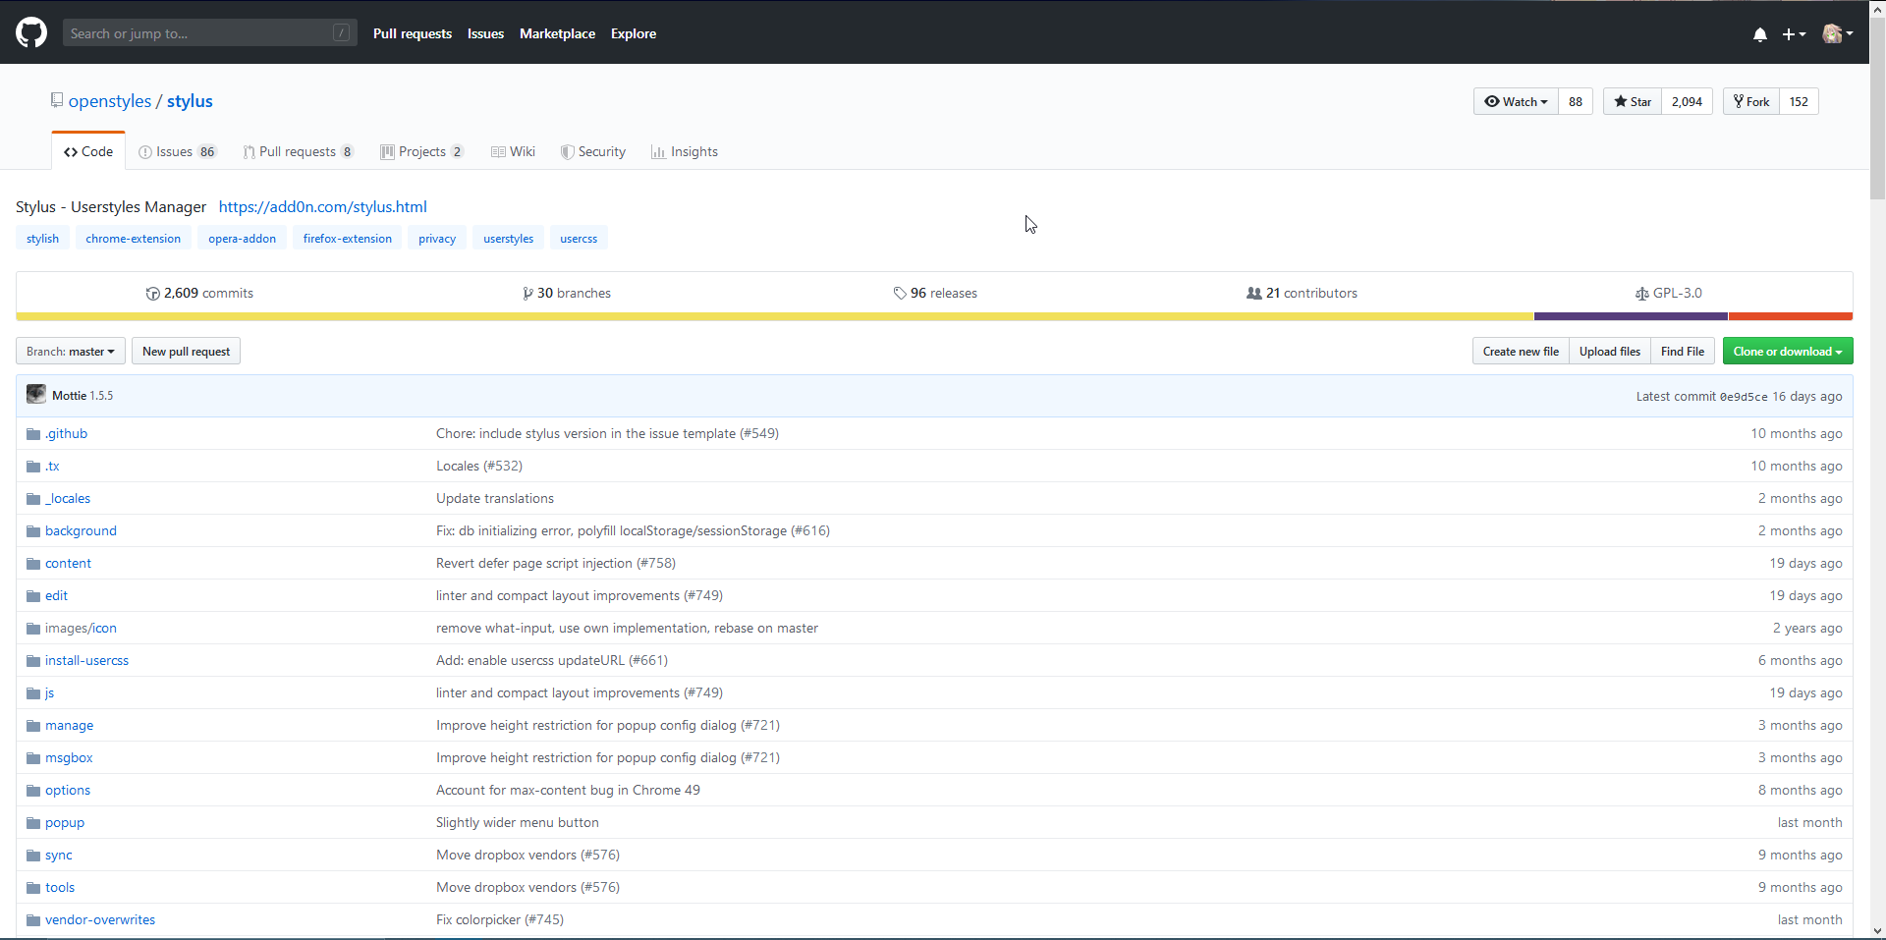Focus the Search or jump to field
The width and height of the screenshot is (1886, 940).
pyautogui.click(x=210, y=32)
